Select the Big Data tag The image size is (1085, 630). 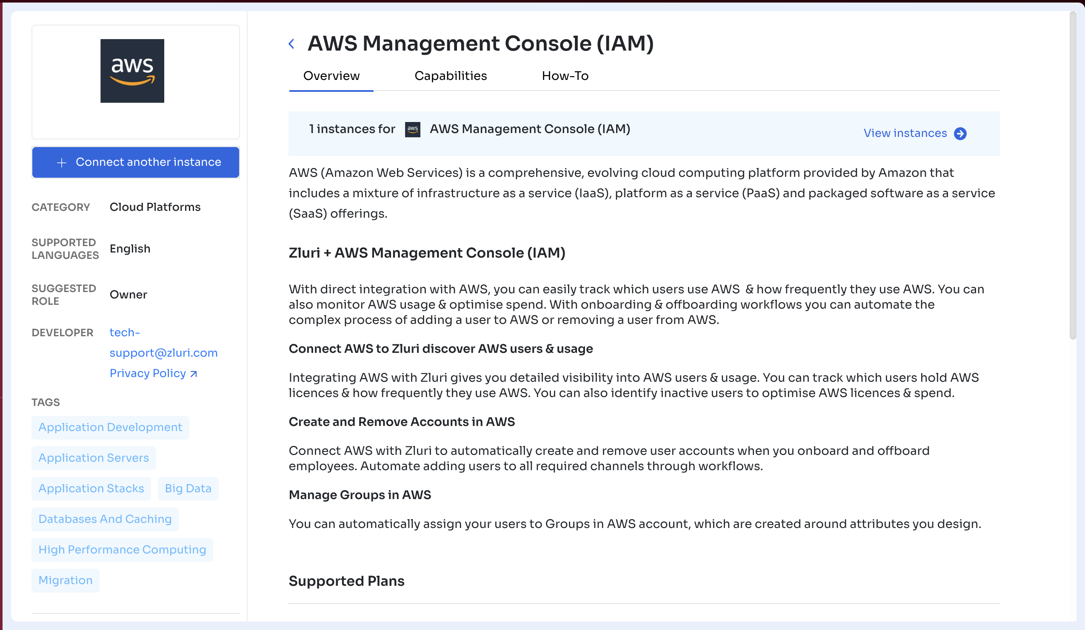point(188,488)
